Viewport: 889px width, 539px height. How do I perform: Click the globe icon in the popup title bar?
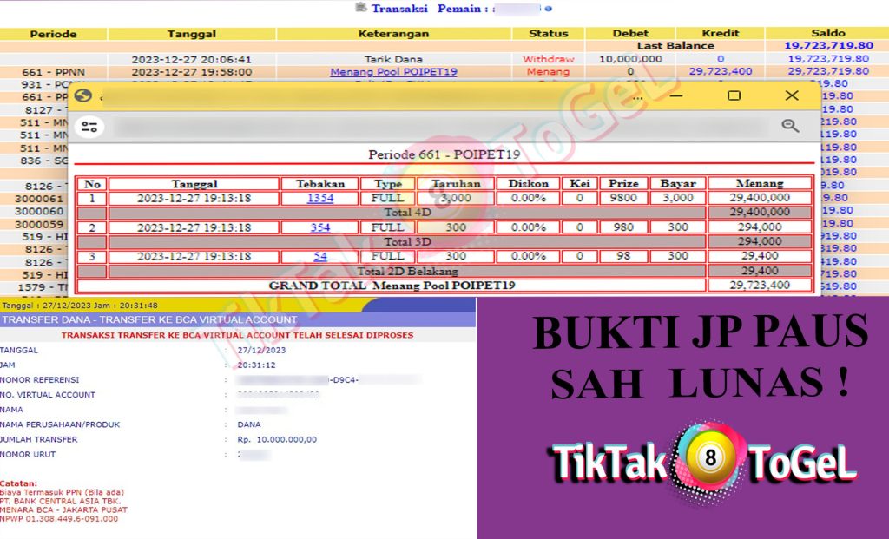pos(82,95)
